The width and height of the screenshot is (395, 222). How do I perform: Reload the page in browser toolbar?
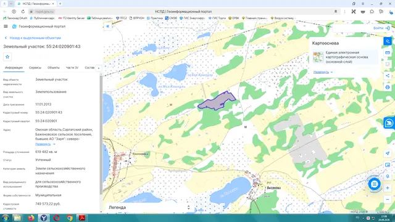[x=23, y=12]
